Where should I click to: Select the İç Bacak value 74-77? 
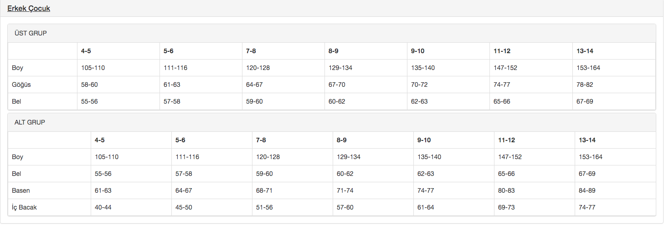click(x=587, y=207)
